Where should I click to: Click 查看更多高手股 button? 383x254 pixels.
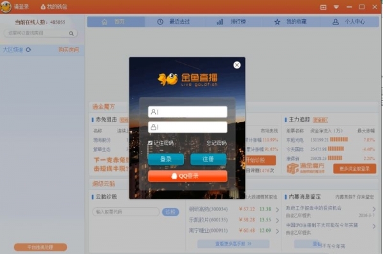click(x=233, y=244)
